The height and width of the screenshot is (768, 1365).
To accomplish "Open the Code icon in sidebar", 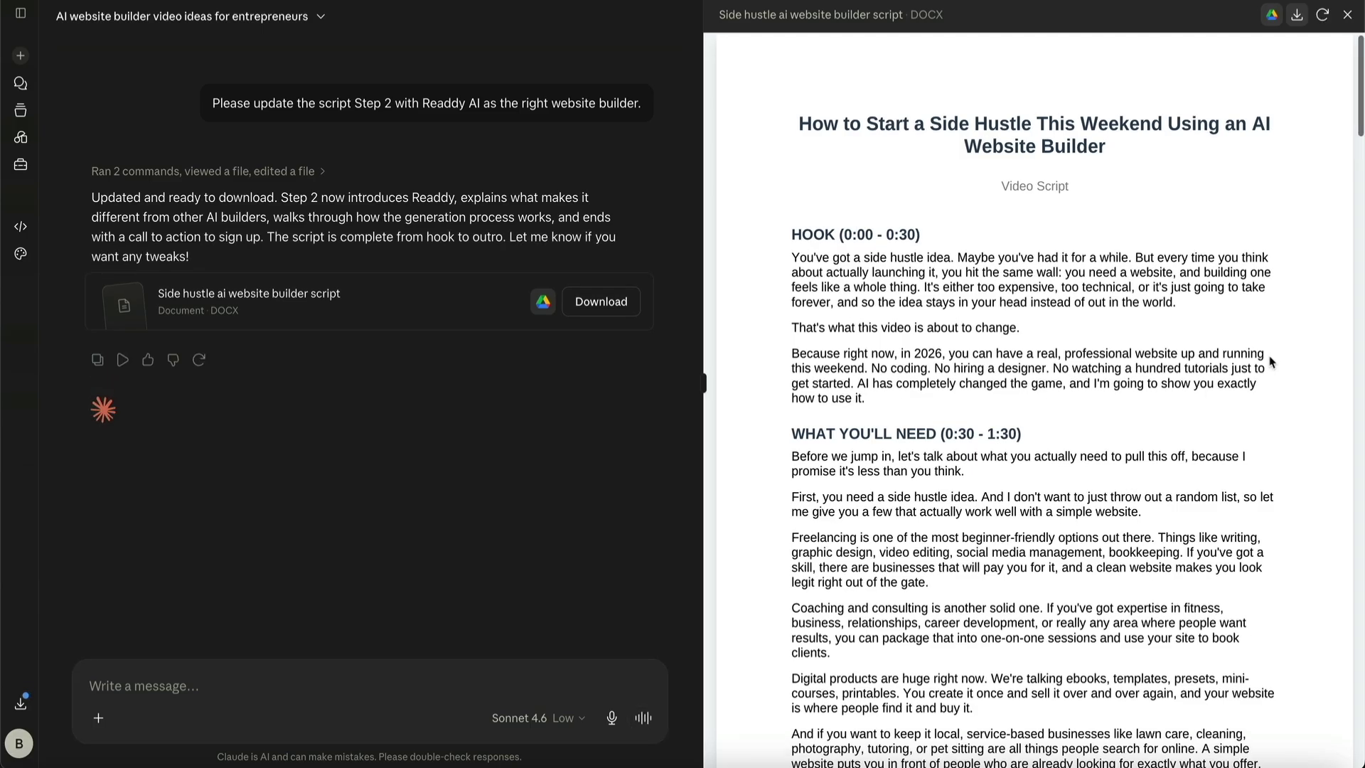I will [x=21, y=227].
